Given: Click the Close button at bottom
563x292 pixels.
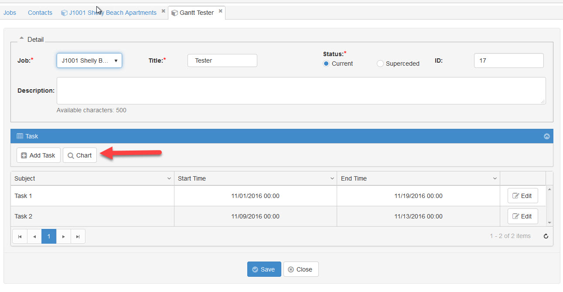Looking at the screenshot, I should point(301,269).
